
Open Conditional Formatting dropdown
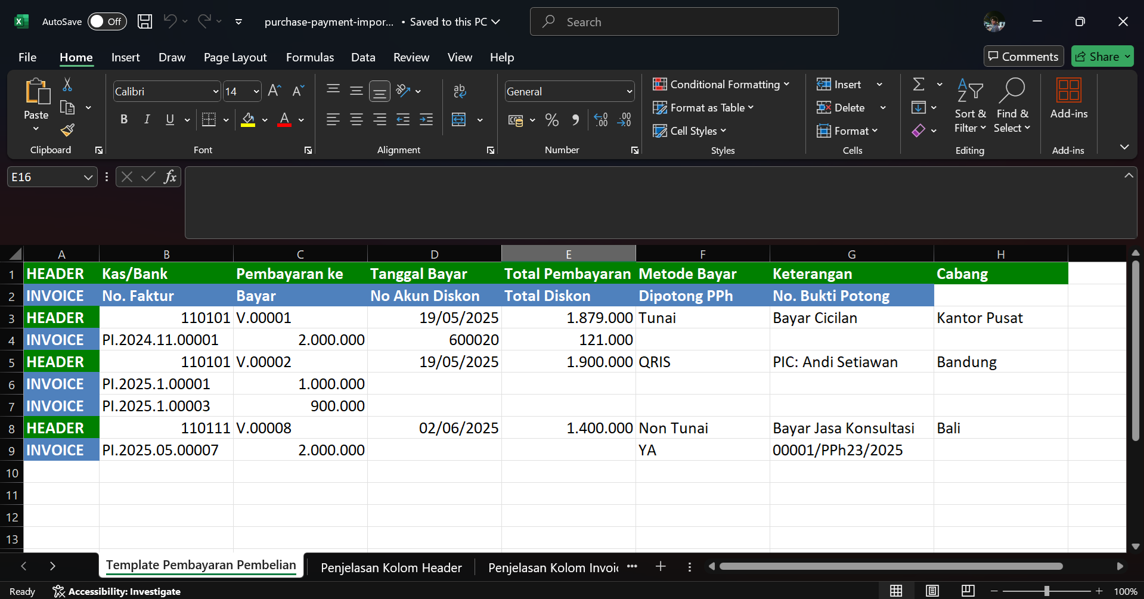[721, 85]
